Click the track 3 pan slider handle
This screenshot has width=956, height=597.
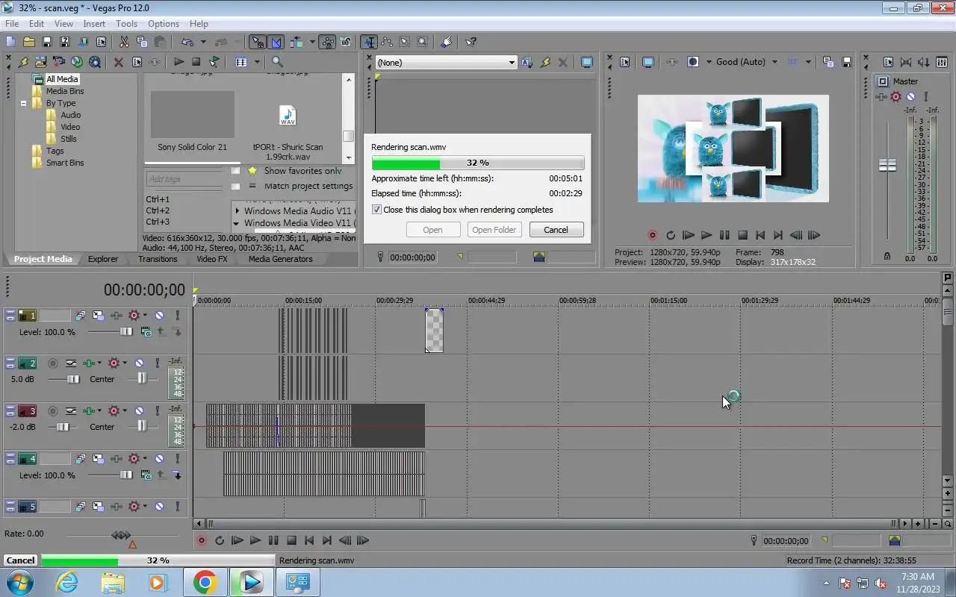pyautogui.click(x=142, y=426)
